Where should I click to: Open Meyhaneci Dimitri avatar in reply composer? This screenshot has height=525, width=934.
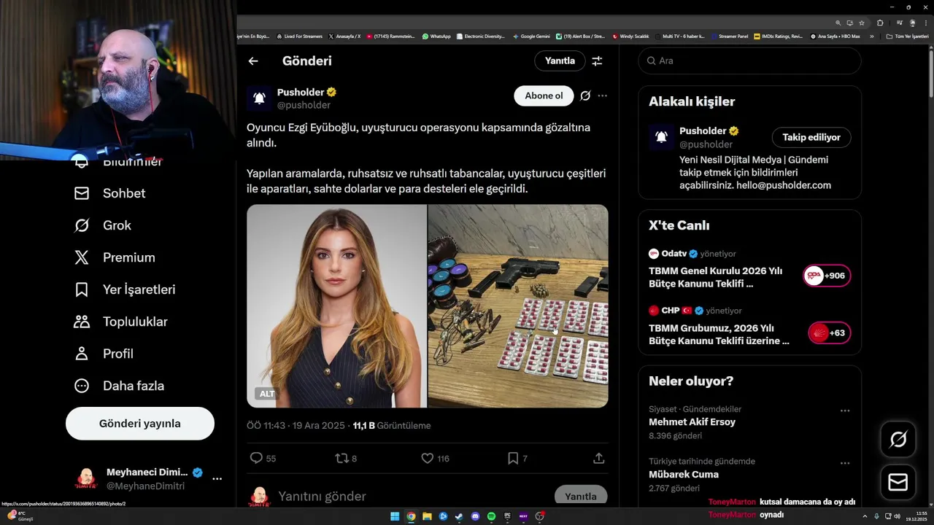(x=259, y=497)
